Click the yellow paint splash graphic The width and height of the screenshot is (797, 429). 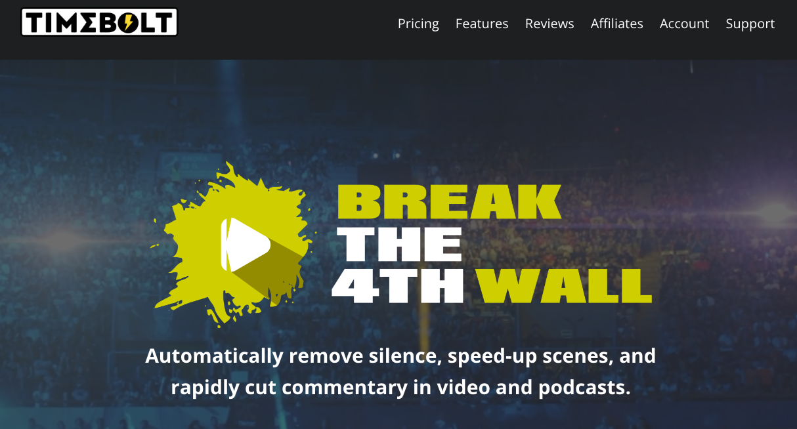click(x=231, y=243)
